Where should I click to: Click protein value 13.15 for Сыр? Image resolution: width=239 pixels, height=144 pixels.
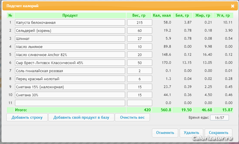[x=187, y=63]
